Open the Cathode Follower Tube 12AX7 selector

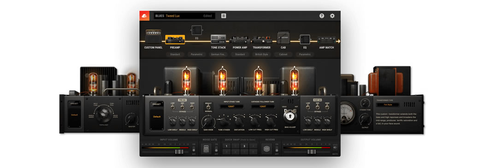click(263, 106)
